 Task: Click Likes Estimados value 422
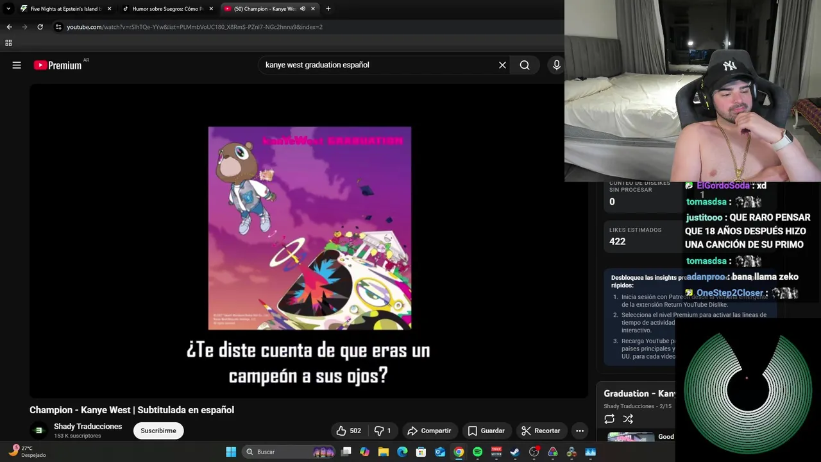[x=617, y=241]
